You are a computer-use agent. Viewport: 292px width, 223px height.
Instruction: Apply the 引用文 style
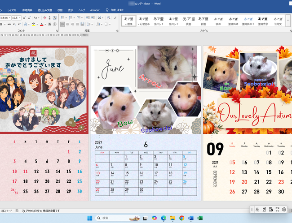coord(278,21)
